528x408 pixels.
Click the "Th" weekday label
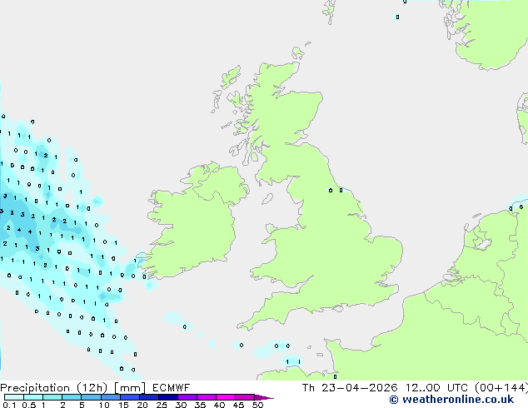pyautogui.click(x=308, y=388)
